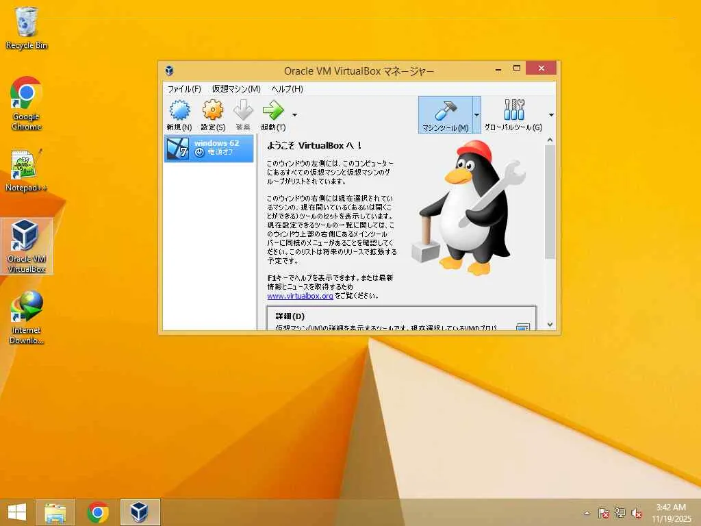This screenshot has width=701, height=526.
Task: Open the Global Tools dropdown arrow
Action: point(551,115)
